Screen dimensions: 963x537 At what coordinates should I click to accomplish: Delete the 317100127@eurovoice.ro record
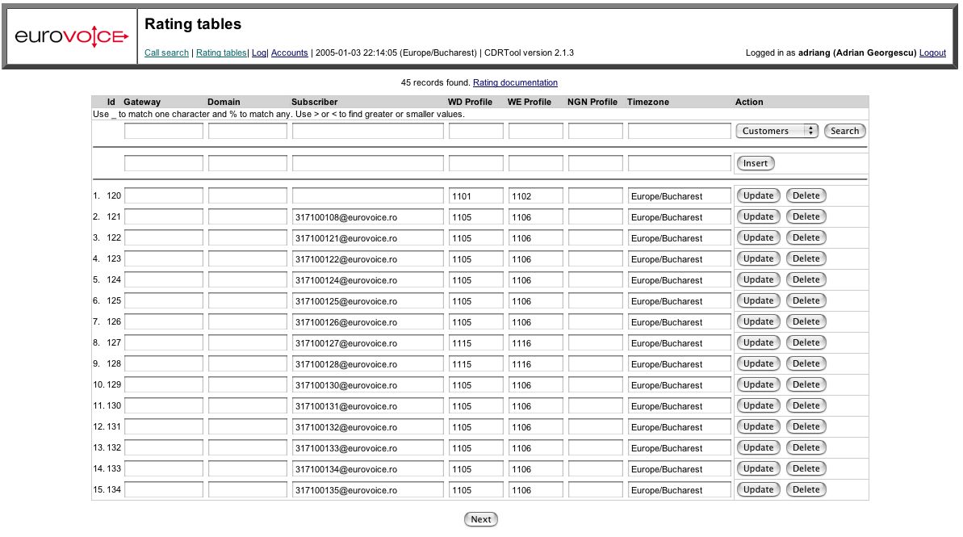(806, 343)
